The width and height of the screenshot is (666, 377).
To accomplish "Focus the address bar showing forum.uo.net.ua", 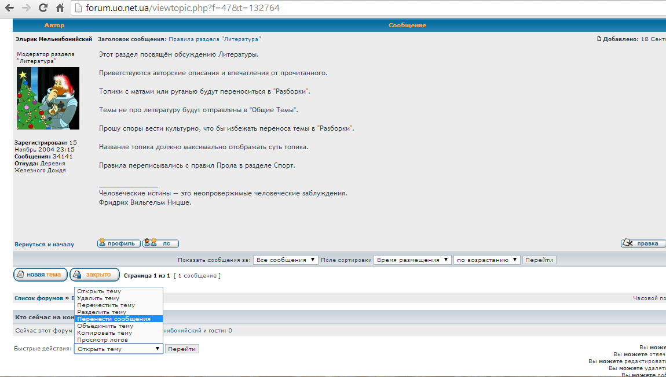I will (369, 8).
